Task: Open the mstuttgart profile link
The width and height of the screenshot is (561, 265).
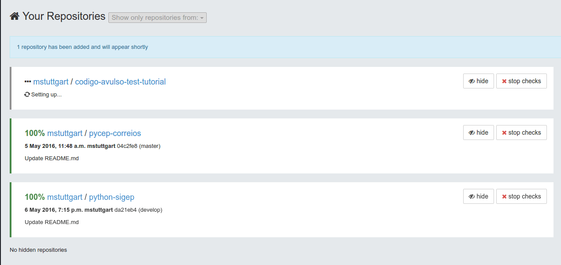Action: [x=51, y=81]
